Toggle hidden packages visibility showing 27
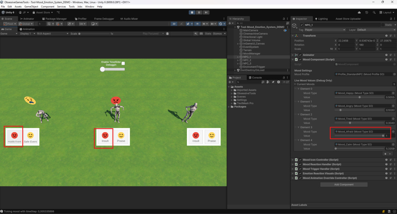397x214 pixels. [x=286, y=82]
